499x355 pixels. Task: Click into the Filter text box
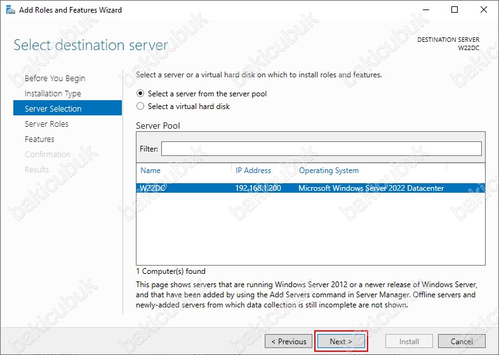tap(321, 148)
